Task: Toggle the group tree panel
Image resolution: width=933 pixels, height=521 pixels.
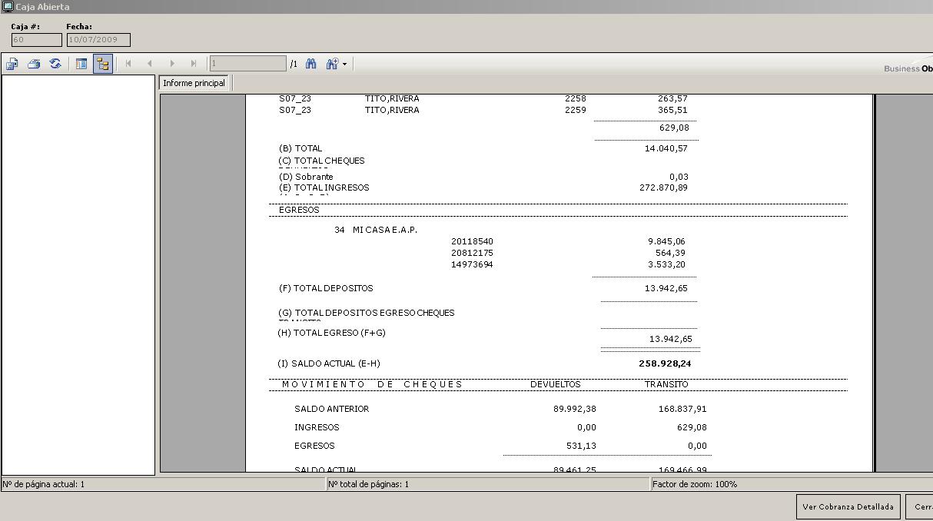Action: point(103,64)
